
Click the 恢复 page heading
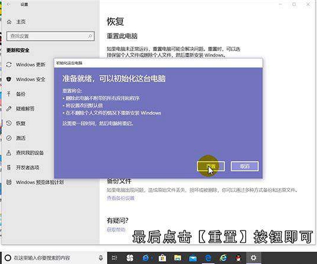(115, 21)
